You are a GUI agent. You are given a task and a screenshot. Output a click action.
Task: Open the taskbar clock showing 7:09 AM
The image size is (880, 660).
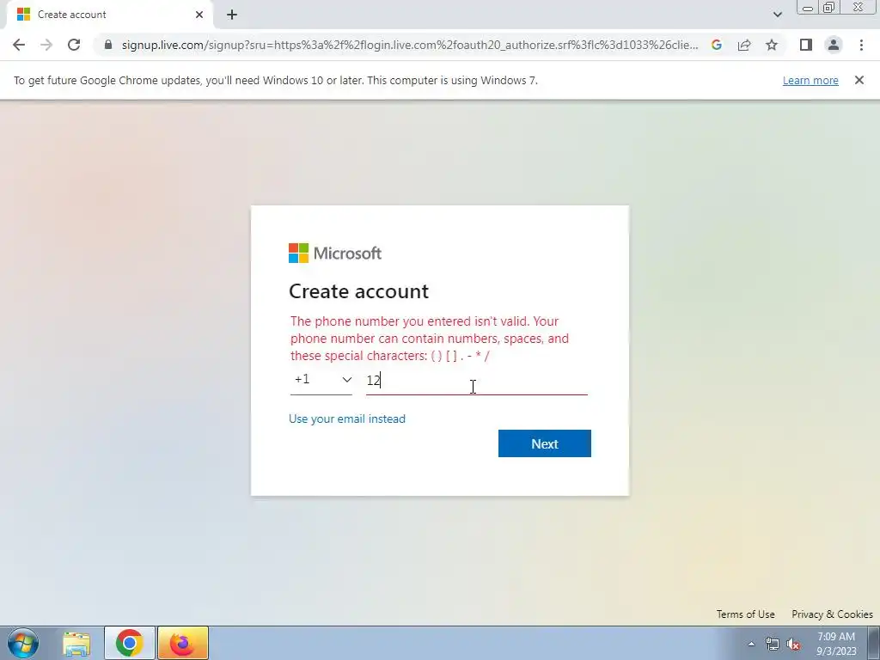click(836, 644)
